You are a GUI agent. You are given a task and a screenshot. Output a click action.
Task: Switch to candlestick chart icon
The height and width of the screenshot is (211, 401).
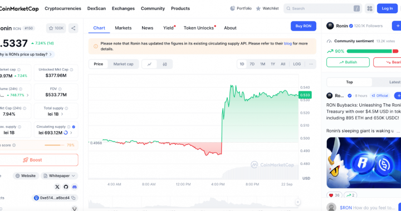point(165,64)
